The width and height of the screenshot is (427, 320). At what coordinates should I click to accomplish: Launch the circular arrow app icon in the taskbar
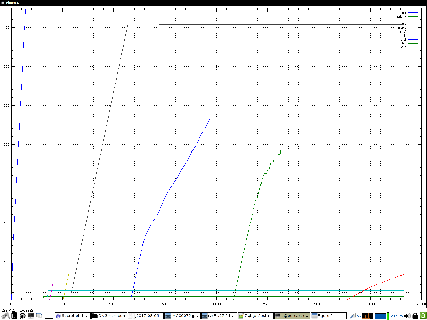coord(23,316)
